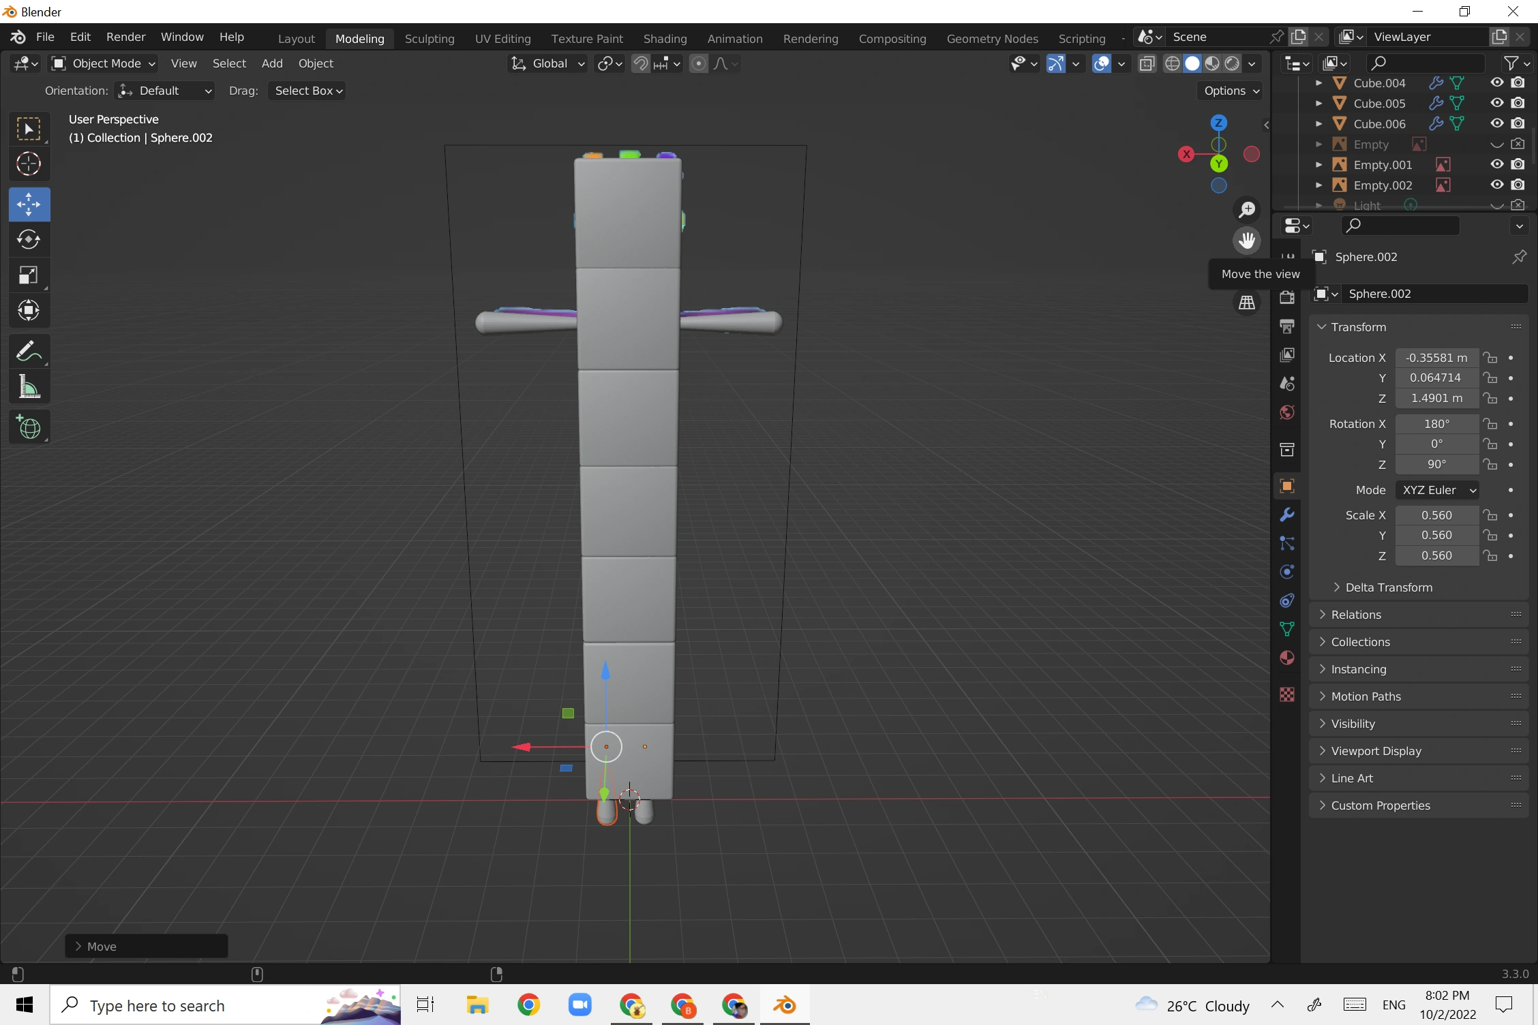The height and width of the screenshot is (1025, 1538).
Task: Select the Rotate tool
Action: tap(29, 239)
